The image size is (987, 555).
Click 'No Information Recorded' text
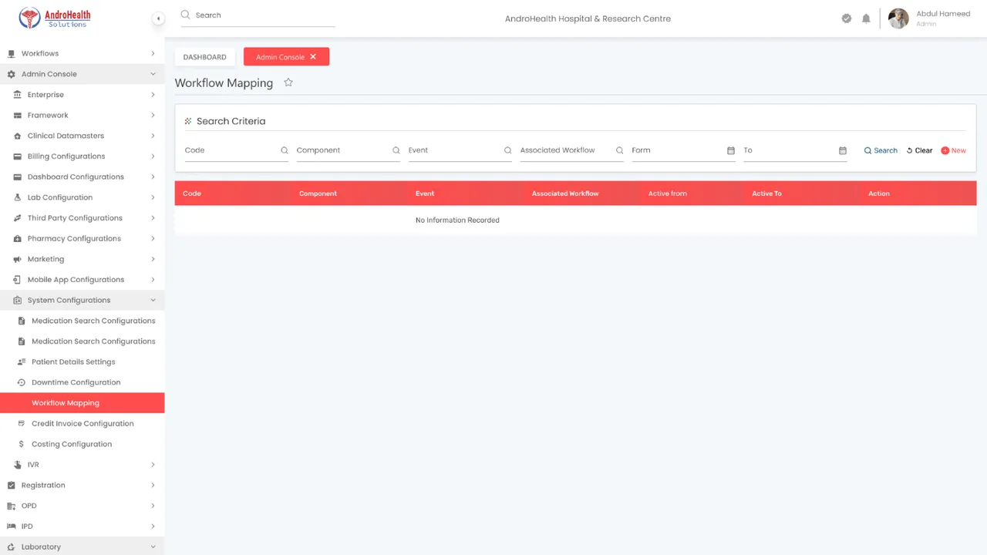(x=457, y=220)
